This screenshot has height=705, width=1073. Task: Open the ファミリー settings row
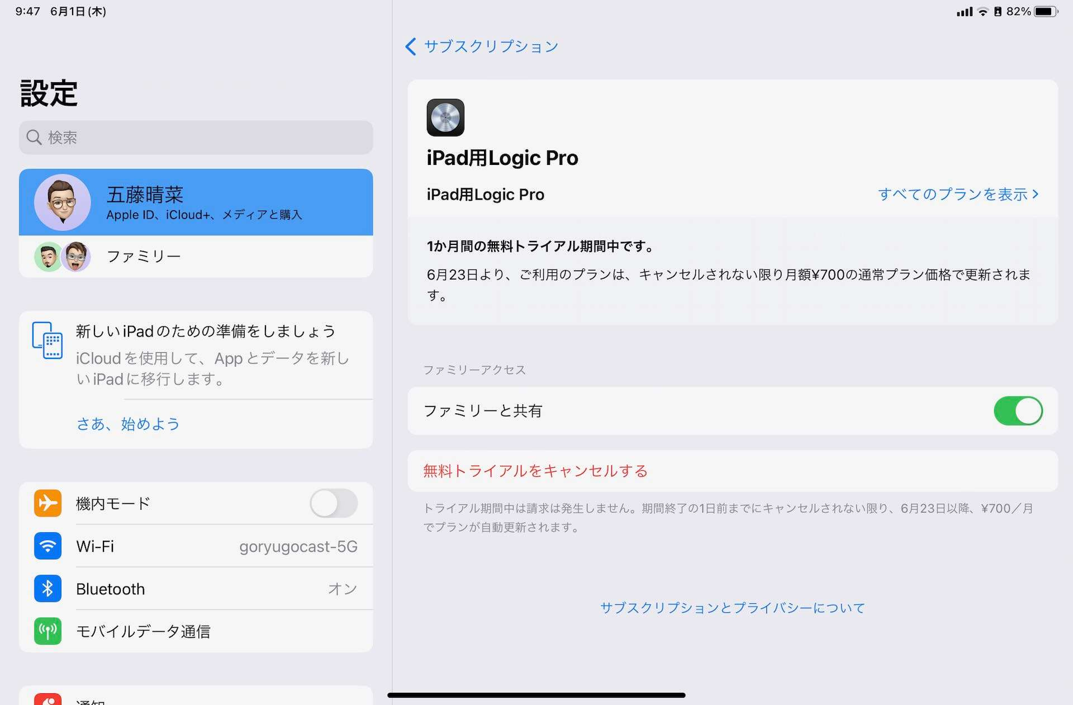tap(196, 257)
